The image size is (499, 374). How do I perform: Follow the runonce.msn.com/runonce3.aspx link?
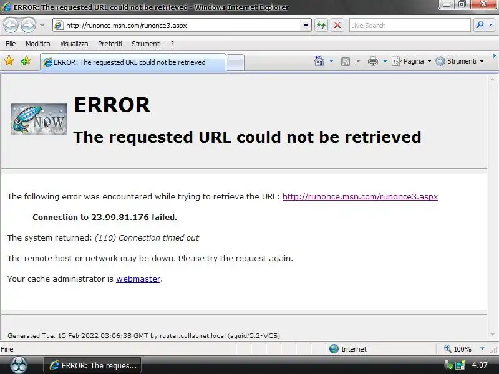click(x=360, y=196)
